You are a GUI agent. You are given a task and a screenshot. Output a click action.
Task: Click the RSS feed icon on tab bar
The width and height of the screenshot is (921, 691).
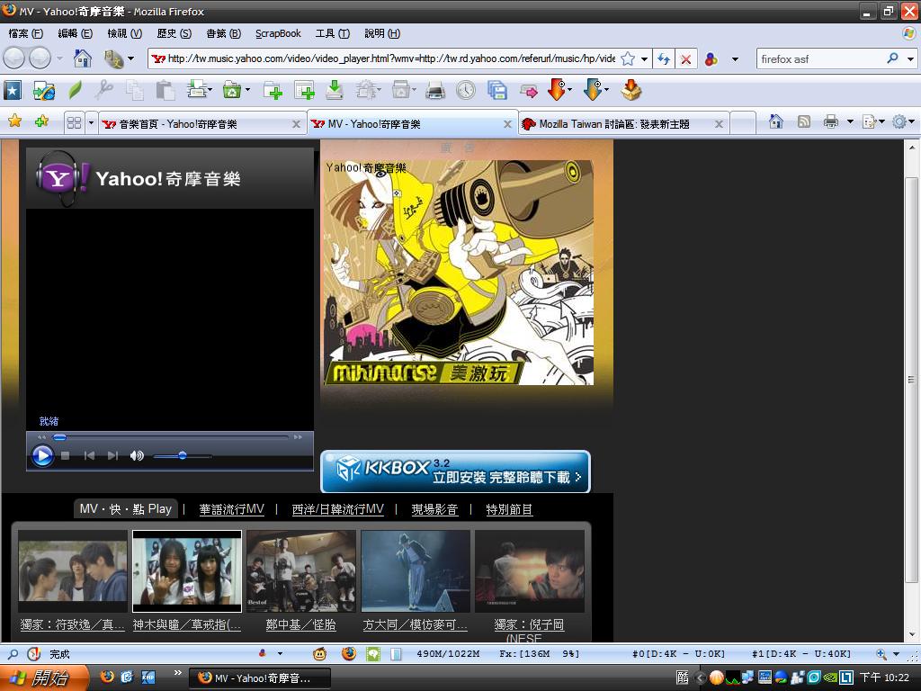click(x=803, y=121)
